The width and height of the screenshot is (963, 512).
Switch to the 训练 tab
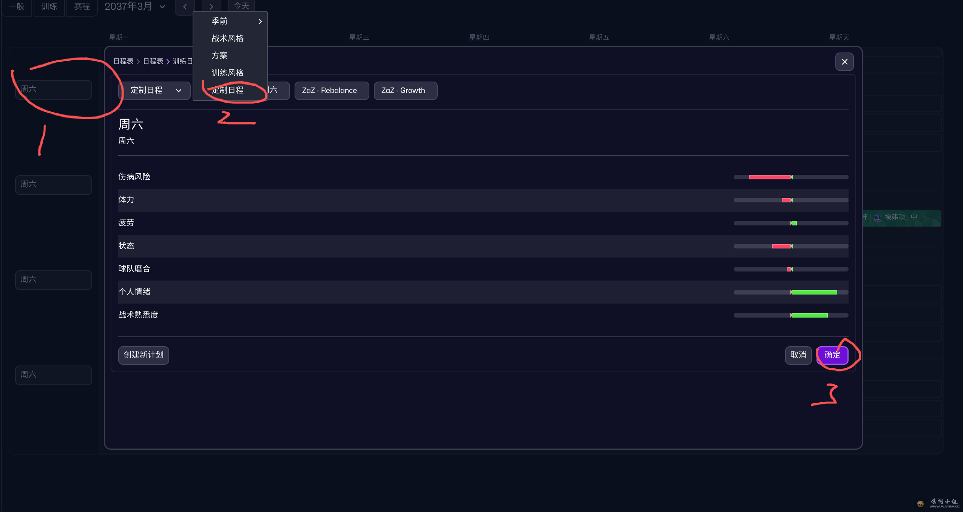click(49, 6)
